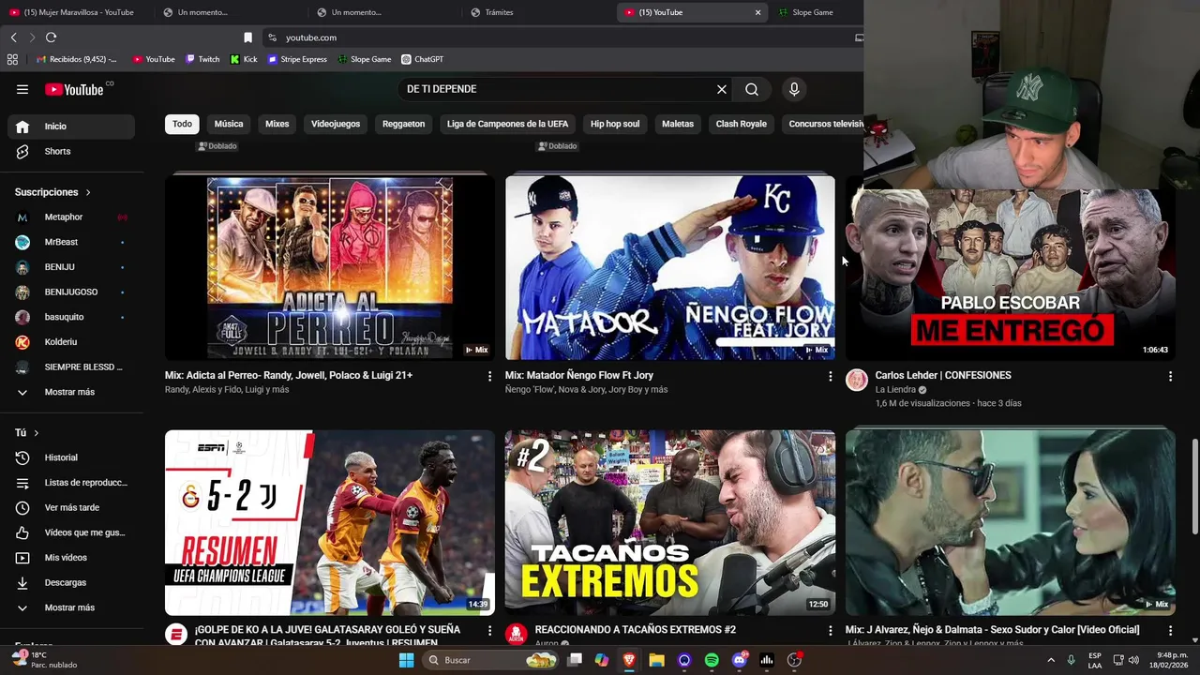Play the Matador Ñengo Flow thumbnail
Viewport: 1200px width, 675px height.
(670, 267)
